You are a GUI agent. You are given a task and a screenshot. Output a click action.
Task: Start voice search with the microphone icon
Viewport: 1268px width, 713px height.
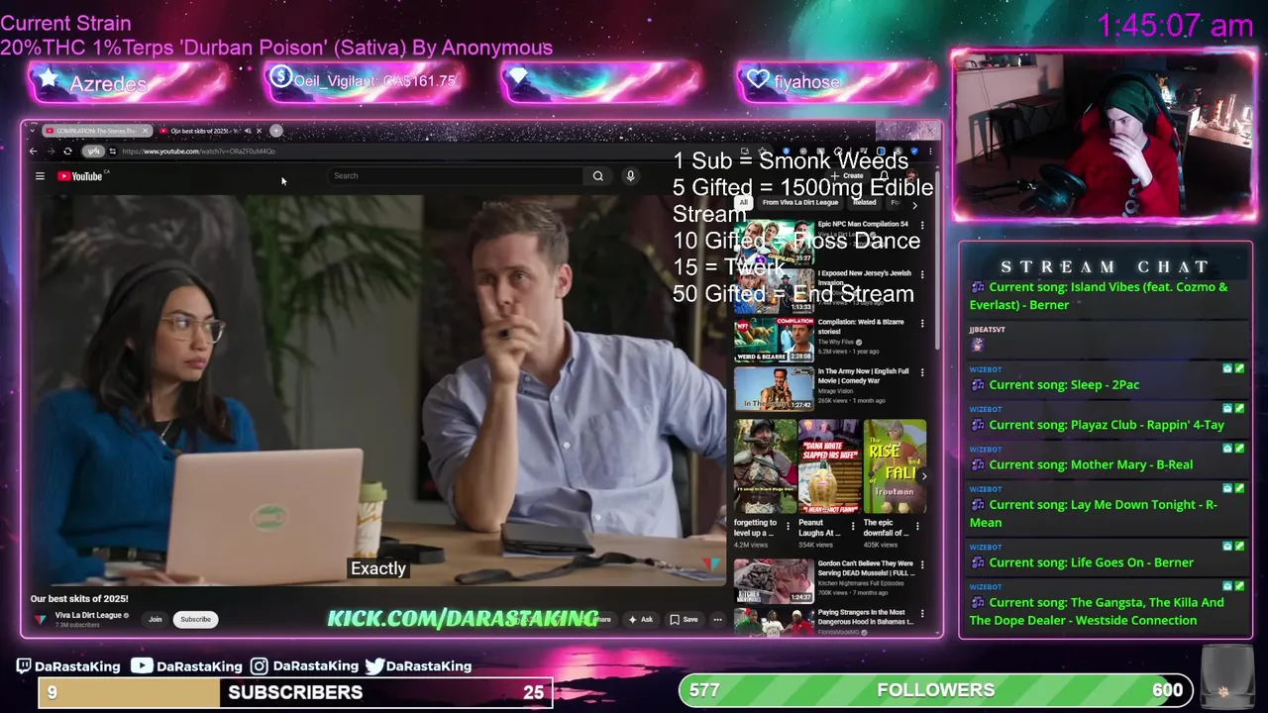(x=630, y=176)
